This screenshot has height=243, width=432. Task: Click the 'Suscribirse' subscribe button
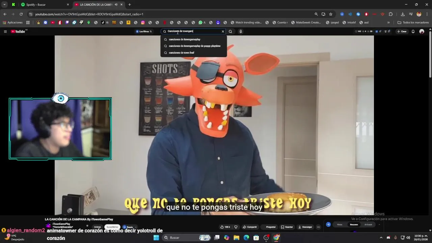(x=112, y=227)
